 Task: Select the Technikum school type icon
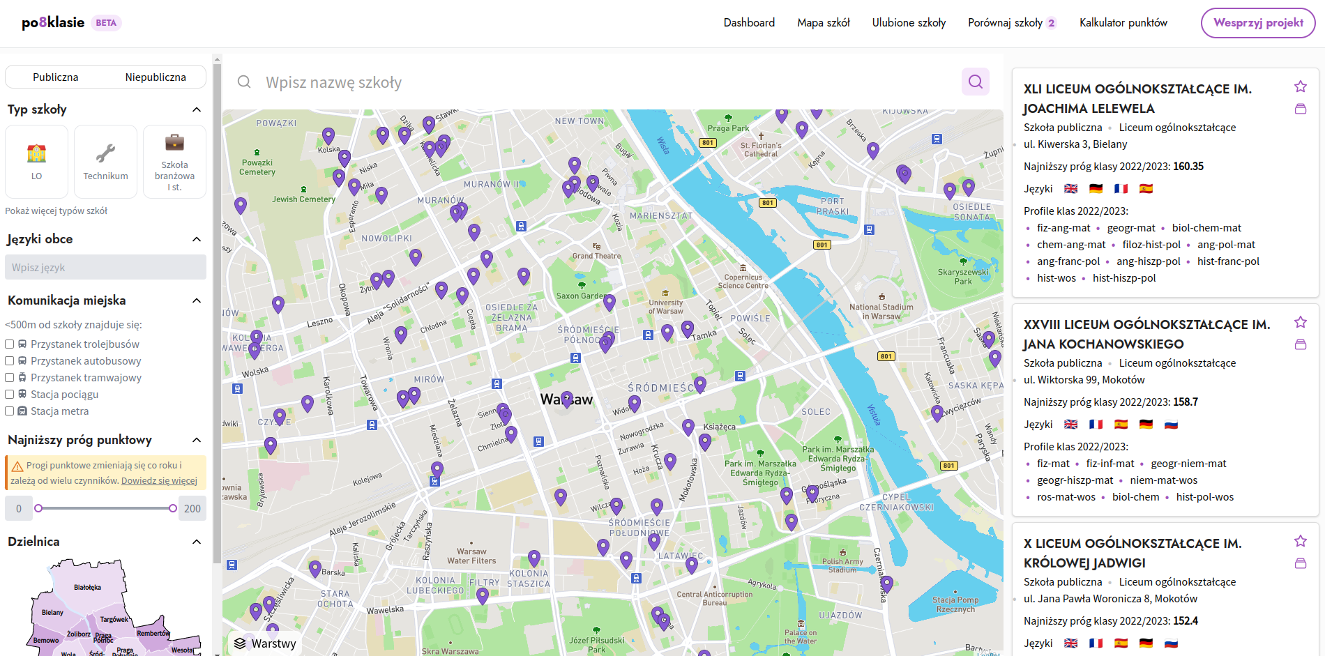(105, 161)
